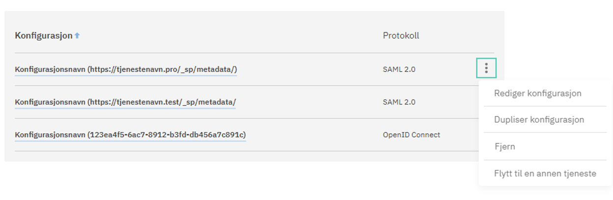
Task: Select Fjern in the context menu
Action: click(x=505, y=147)
